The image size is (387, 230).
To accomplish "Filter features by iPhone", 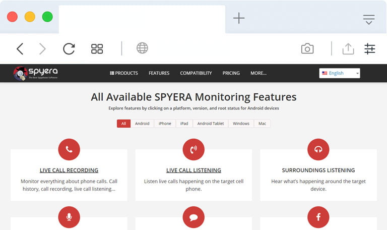I will pyautogui.click(x=165, y=124).
